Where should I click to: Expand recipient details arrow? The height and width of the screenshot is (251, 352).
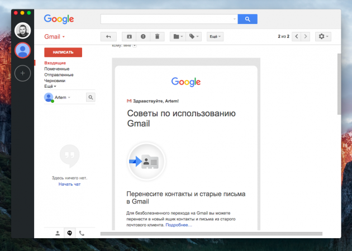pyautogui.click(x=135, y=46)
